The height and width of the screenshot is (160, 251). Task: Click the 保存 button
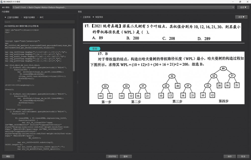pos(230,156)
